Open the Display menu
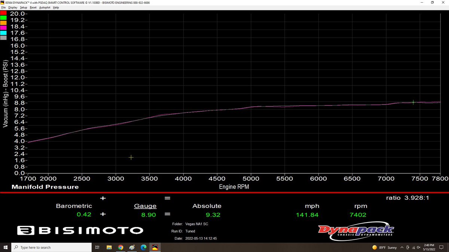The image size is (449, 252). [x=13, y=7]
